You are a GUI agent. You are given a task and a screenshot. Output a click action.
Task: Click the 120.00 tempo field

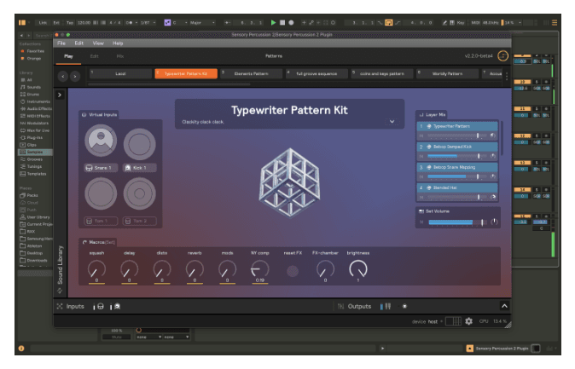(x=84, y=23)
